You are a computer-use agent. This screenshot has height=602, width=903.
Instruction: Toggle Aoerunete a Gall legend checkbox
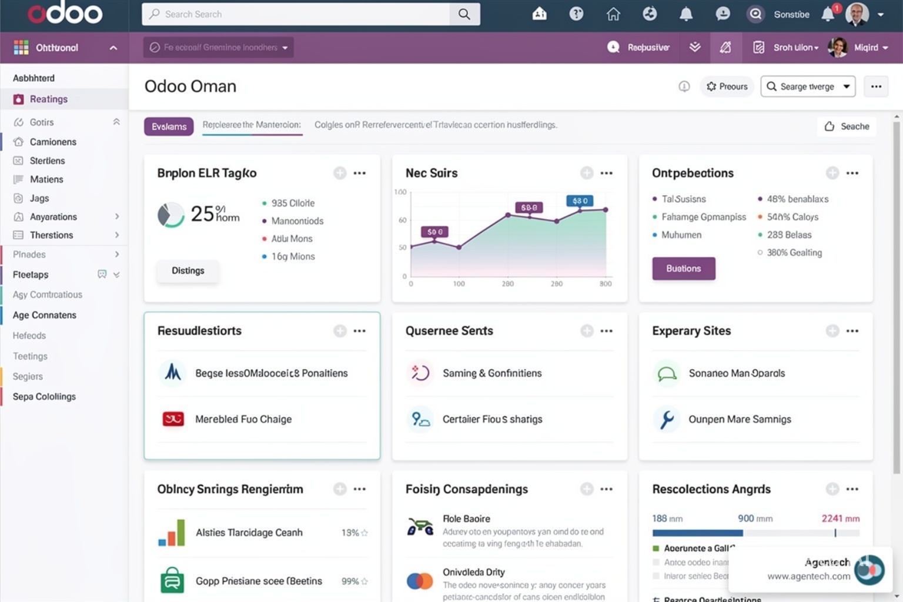[656, 549]
